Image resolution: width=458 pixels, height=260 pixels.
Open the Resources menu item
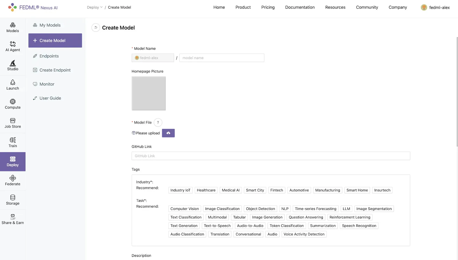tap(335, 7)
